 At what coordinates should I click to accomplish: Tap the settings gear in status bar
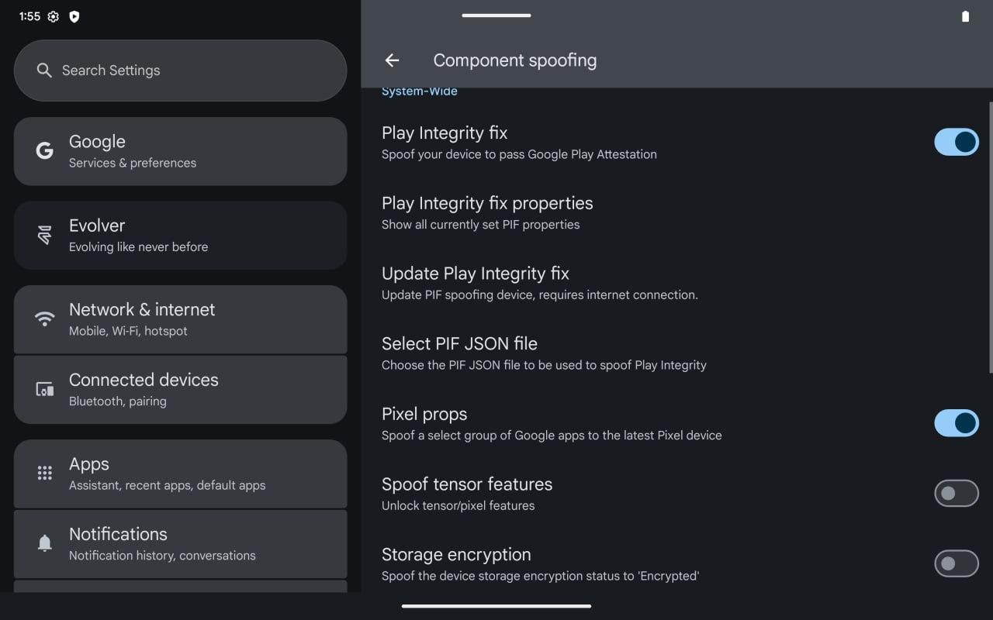click(53, 16)
